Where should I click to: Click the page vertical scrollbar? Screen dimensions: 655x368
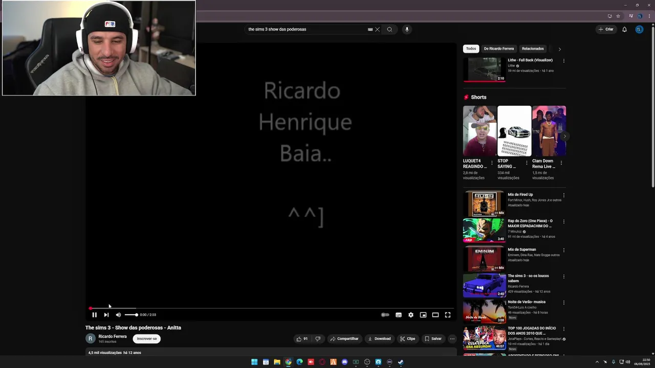652,107
